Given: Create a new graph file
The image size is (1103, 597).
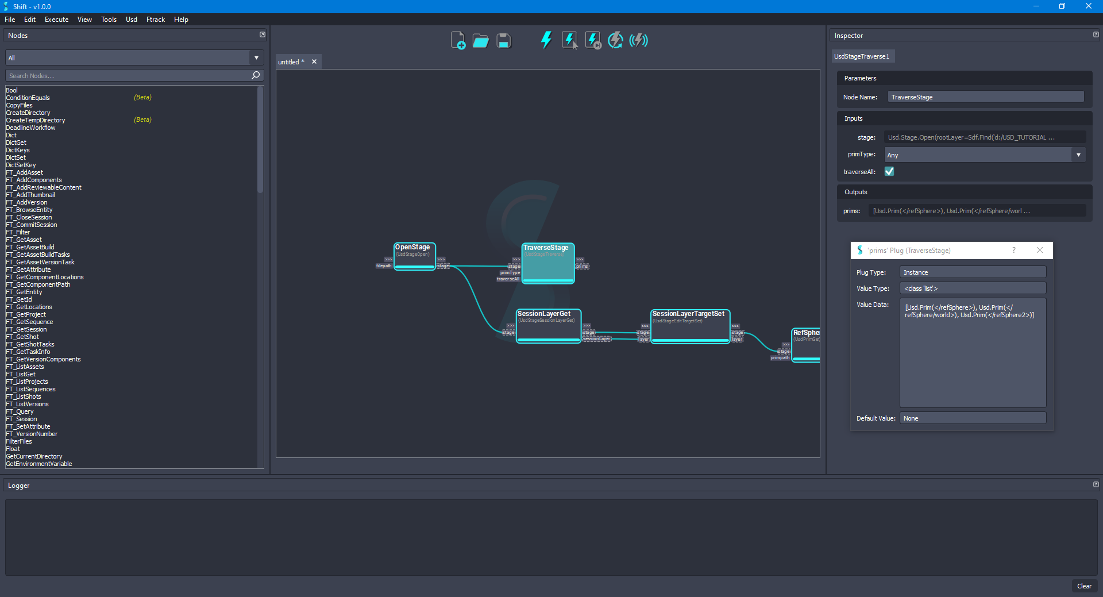Looking at the screenshot, I should point(457,40).
